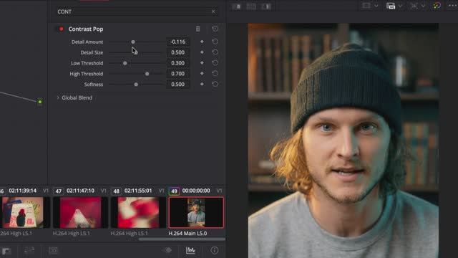Add keyframe for Detail Amount
This screenshot has width=458, height=258.
click(x=202, y=42)
